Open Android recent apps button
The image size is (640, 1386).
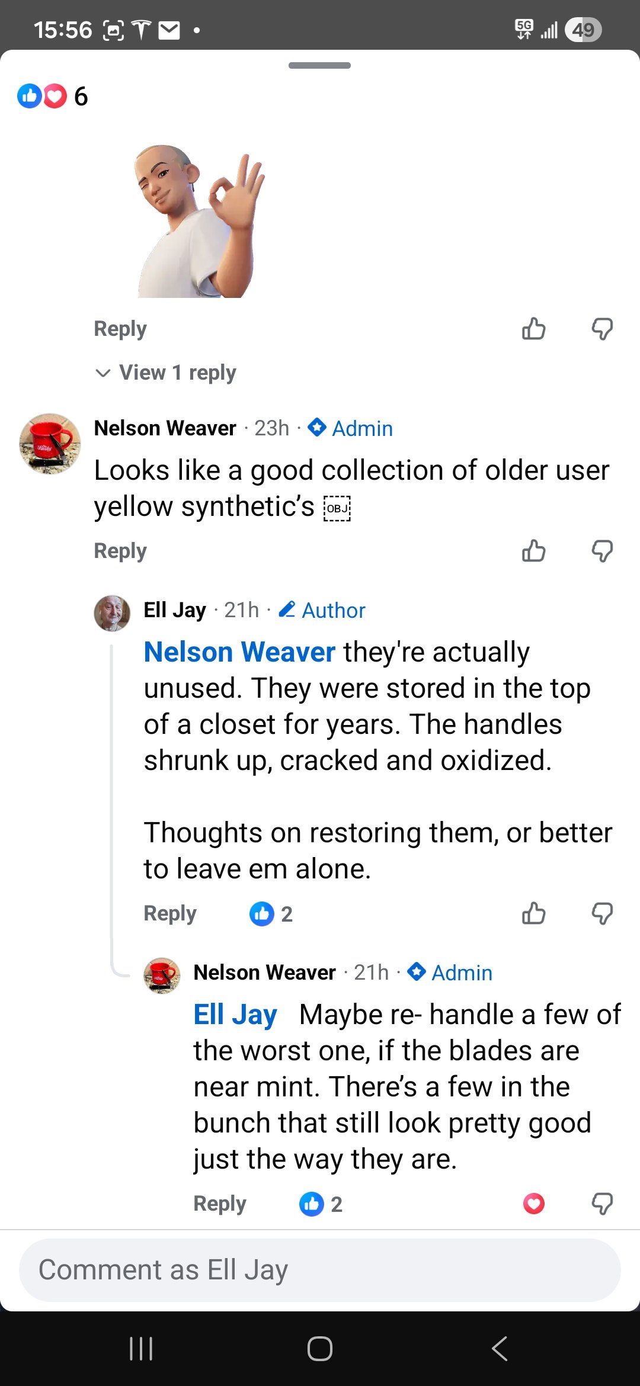tap(141, 1349)
